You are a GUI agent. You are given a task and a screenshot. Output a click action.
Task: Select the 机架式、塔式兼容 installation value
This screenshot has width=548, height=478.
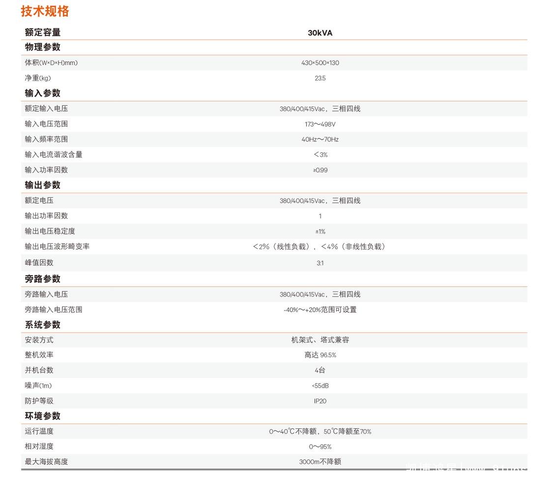coord(320,340)
